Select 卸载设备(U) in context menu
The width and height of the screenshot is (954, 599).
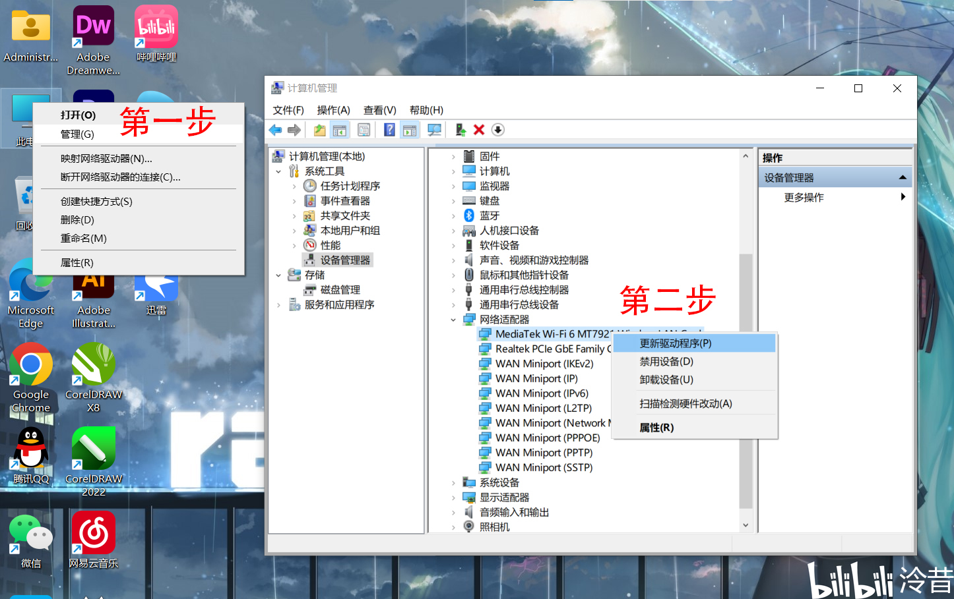(x=695, y=380)
